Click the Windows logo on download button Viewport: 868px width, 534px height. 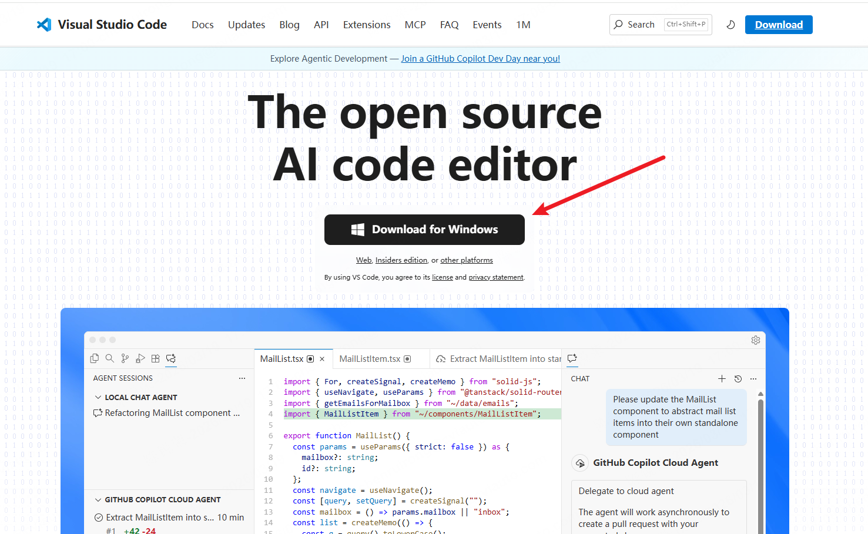[357, 230]
